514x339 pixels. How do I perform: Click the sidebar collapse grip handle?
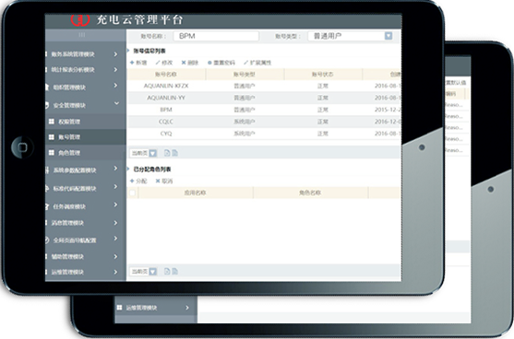point(81,35)
